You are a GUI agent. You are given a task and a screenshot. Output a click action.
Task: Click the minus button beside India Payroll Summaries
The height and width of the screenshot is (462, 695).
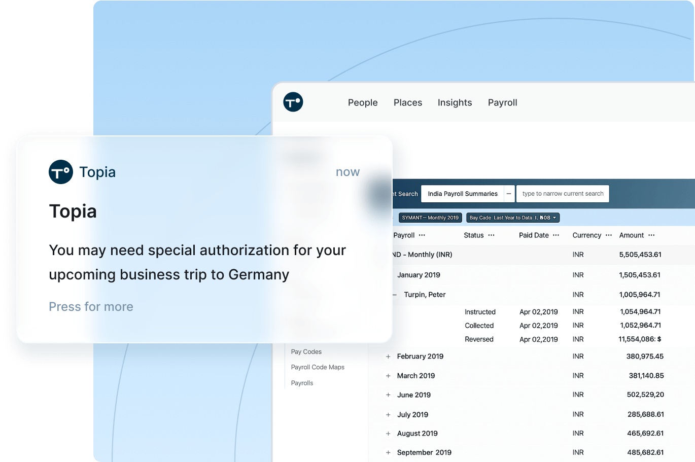pos(509,194)
